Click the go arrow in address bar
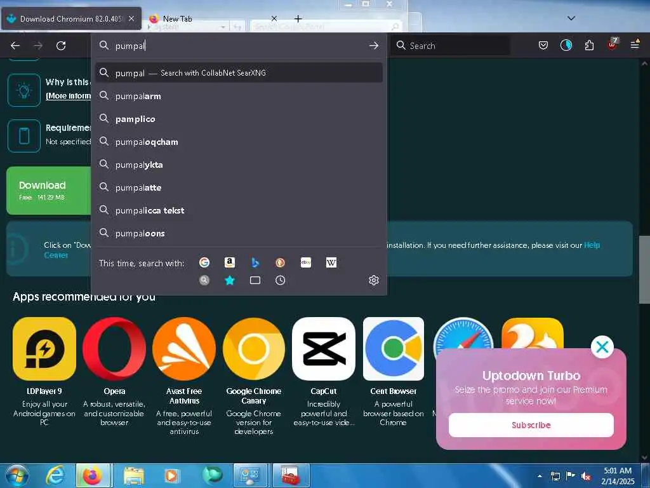Image resolution: width=650 pixels, height=488 pixels. coord(373,46)
